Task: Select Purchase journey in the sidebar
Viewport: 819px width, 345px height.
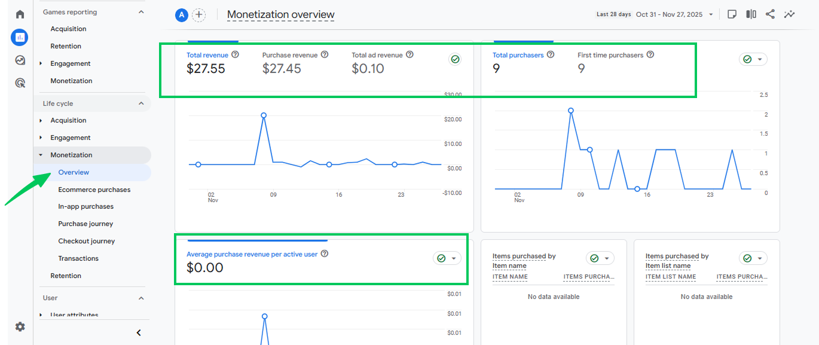Action: click(x=85, y=224)
